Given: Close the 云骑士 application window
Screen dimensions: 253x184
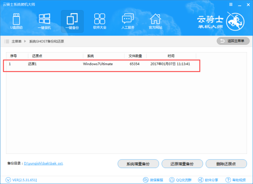Looking at the screenshot, I should (x=248, y=5).
